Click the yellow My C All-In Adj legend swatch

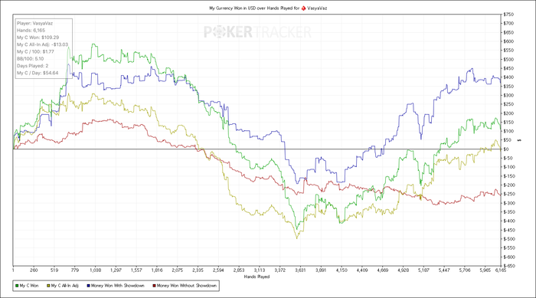(48, 286)
